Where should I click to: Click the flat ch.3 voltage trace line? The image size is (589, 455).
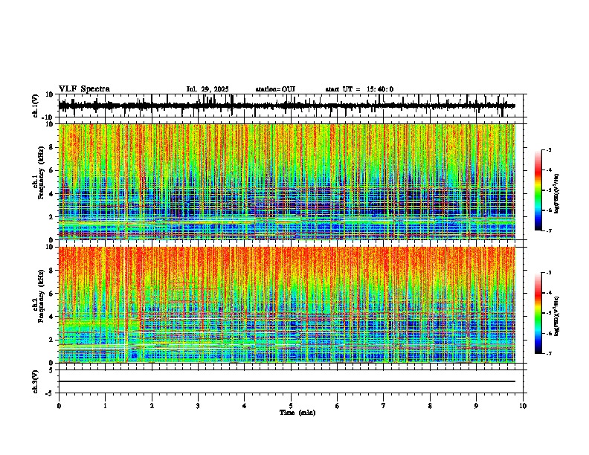point(286,381)
